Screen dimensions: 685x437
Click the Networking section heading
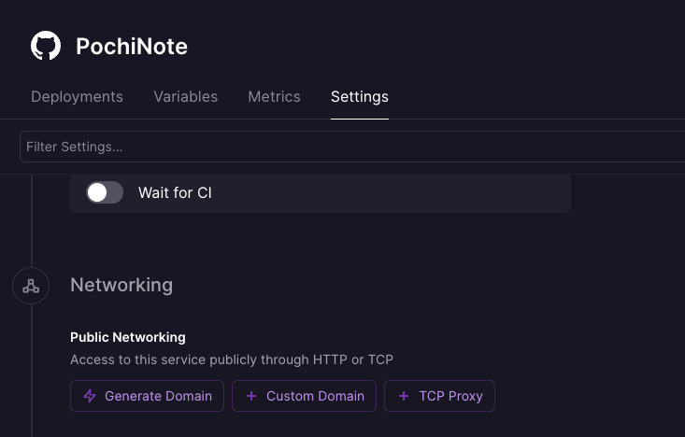(x=121, y=285)
